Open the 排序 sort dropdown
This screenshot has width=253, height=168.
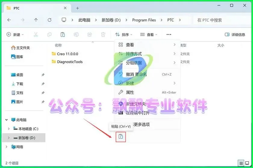pyautogui.click(x=124, y=34)
